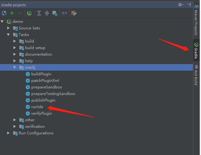Select prepareTestingSandbox gear icon
Screen dimensions: 201x155
28,94
